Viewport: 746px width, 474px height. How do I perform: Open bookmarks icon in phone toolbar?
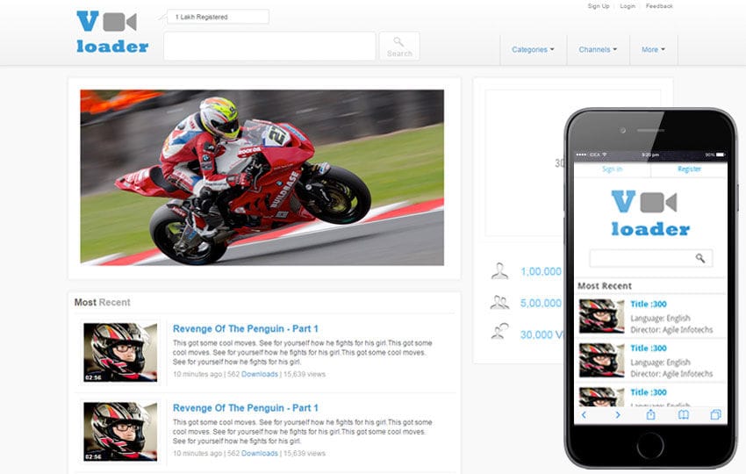point(684,414)
